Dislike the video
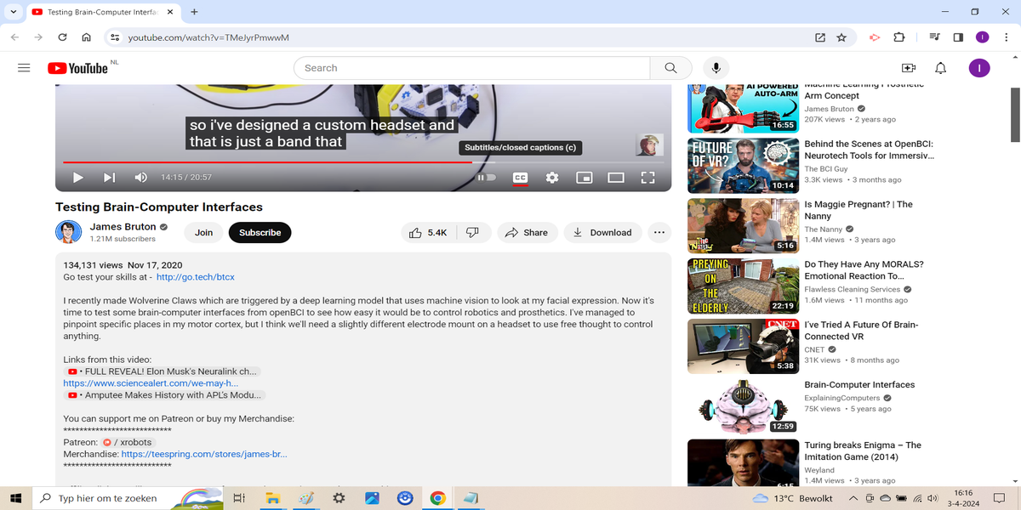Image resolution: width=1021 pixels, height=510 pixels. (474, 232)
